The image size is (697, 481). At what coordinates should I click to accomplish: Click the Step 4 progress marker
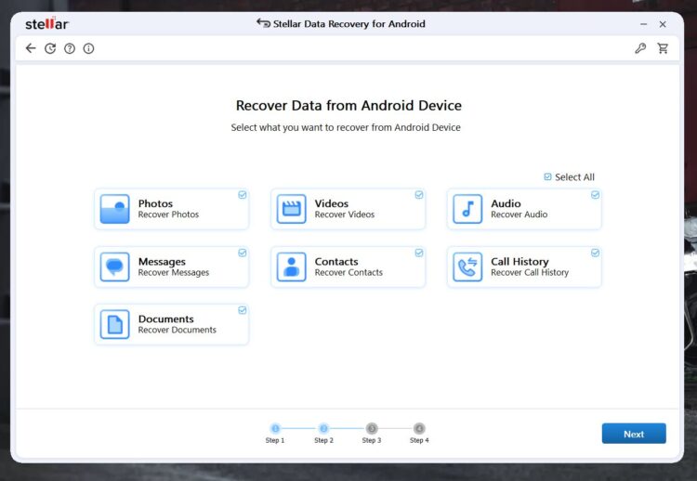tap(419, 429)
